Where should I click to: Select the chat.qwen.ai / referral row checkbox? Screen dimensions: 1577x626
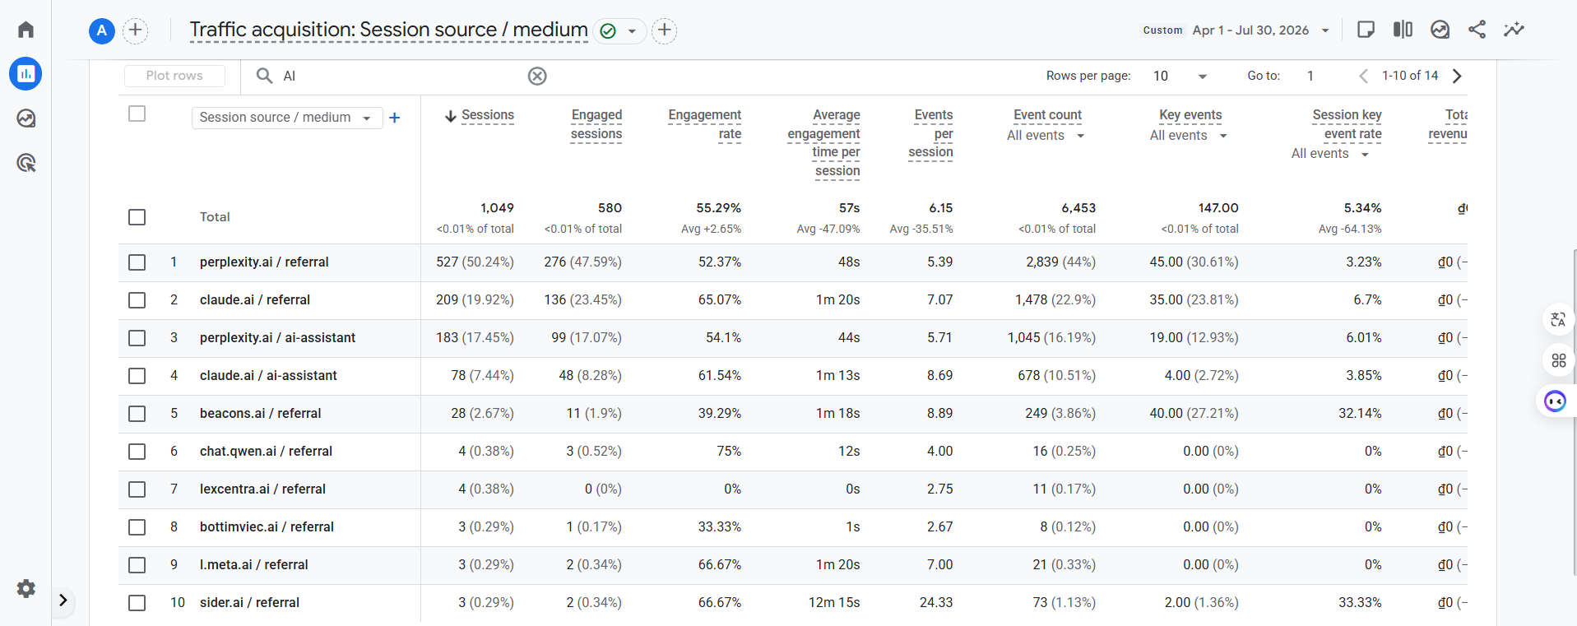(x=137, y=452)
